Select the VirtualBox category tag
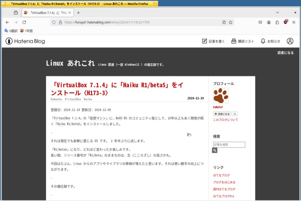 [73, 99]
